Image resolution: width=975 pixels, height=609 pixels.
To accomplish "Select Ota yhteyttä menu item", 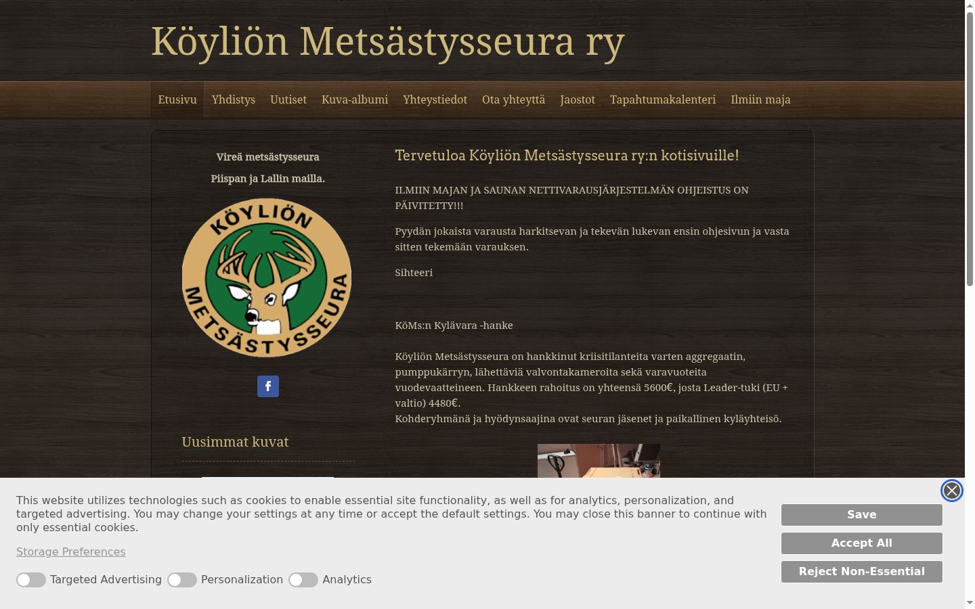I will (x=513, y=99).
